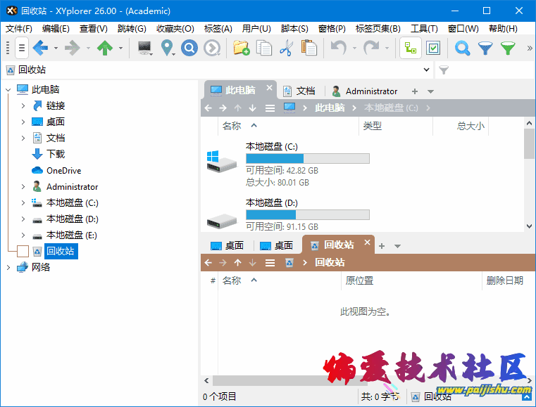Select OneDrive in the folder tree

coord(63,171)
